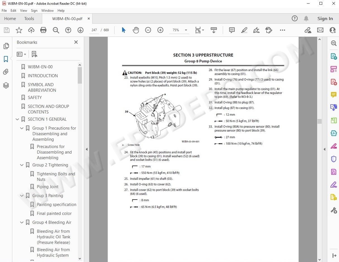Open the View menu
The width and height of the screenshot is (339, 262).
click(x=24, y=11)
